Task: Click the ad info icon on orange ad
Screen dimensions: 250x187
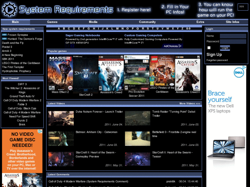Action: tap(40, 131)
